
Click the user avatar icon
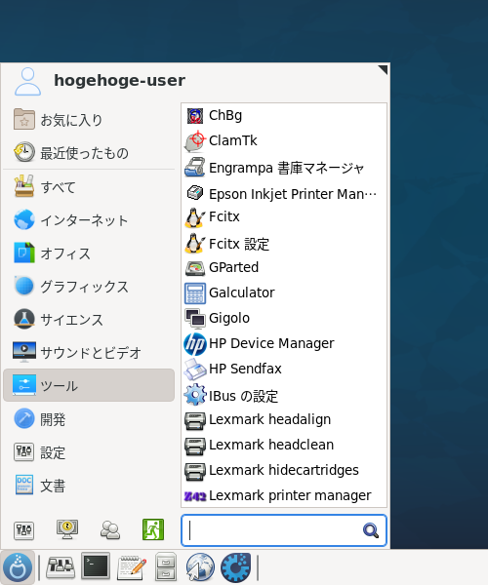click(x=27, y=82)
